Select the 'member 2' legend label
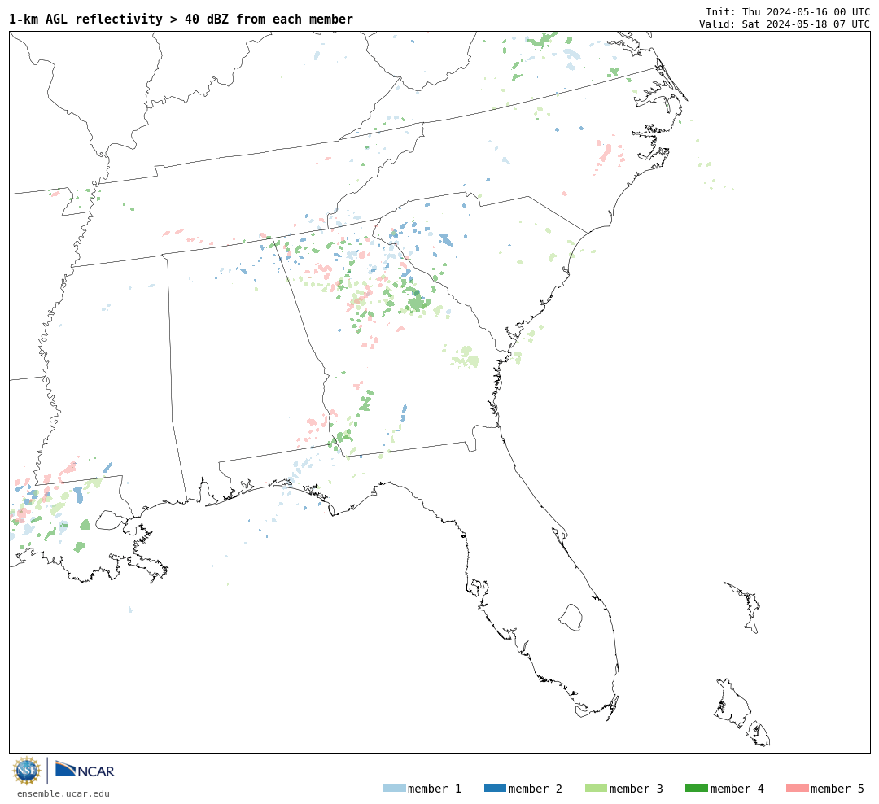 536,789
